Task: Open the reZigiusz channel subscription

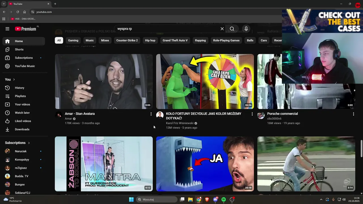Action: pos(24,168)
